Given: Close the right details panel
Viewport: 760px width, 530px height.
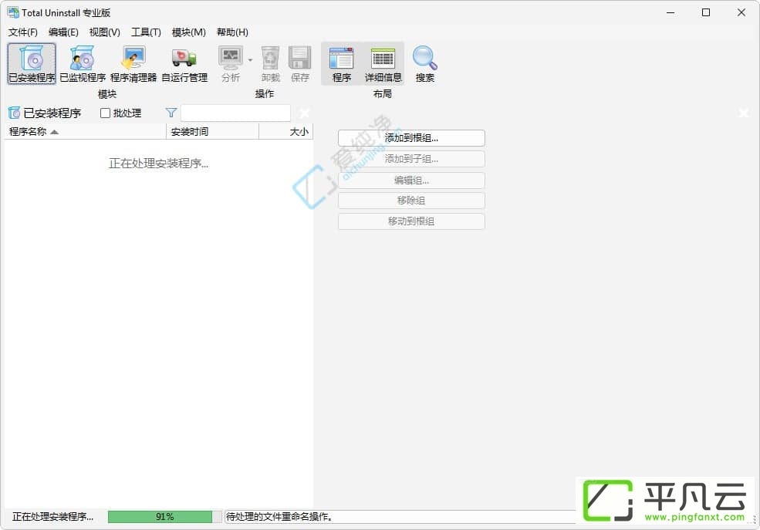Looking at the screenshot, I should [x=743, y=113].
